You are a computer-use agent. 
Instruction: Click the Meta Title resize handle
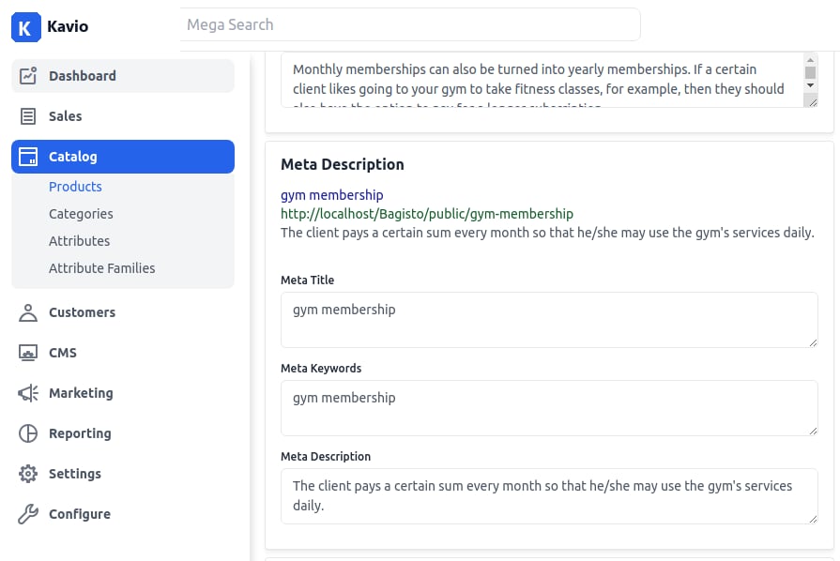[x=813, y=342]
